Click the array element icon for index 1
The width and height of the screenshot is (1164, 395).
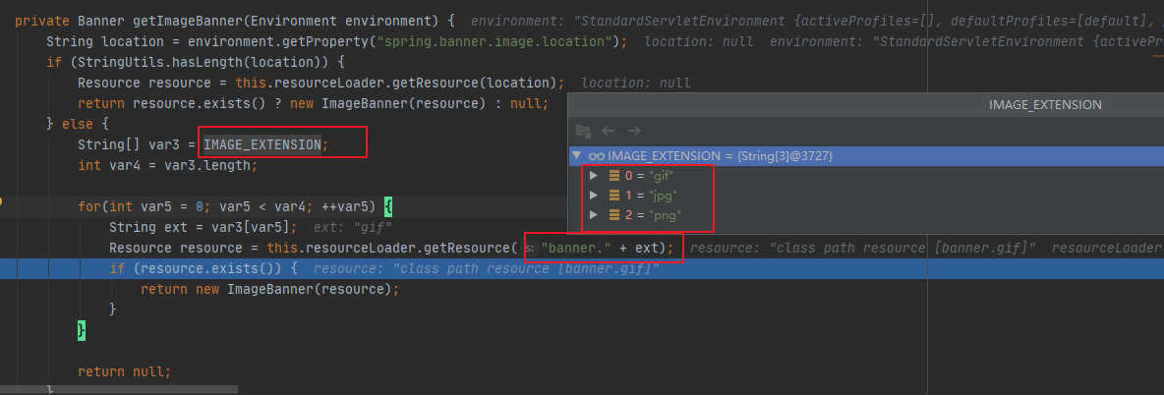[x=614, y=196]
